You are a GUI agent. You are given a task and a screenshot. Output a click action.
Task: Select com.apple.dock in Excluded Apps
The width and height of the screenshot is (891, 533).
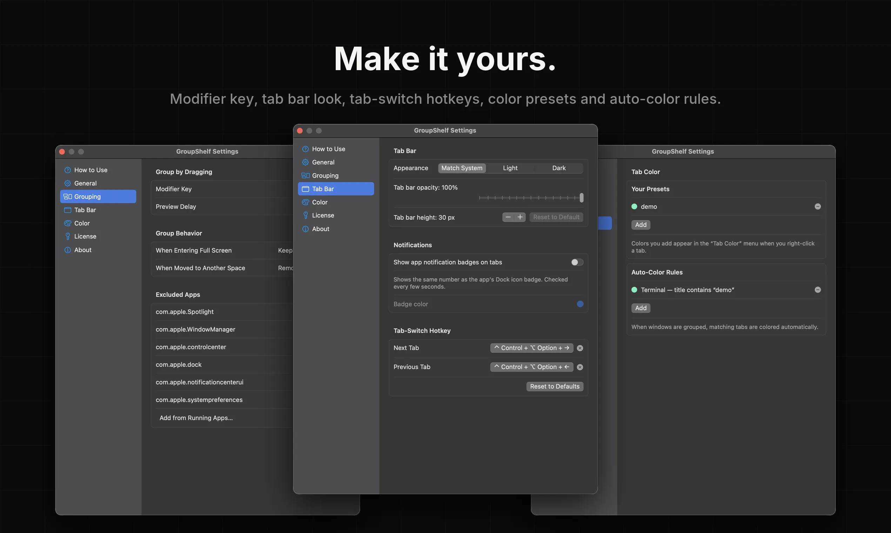point(179,365)
